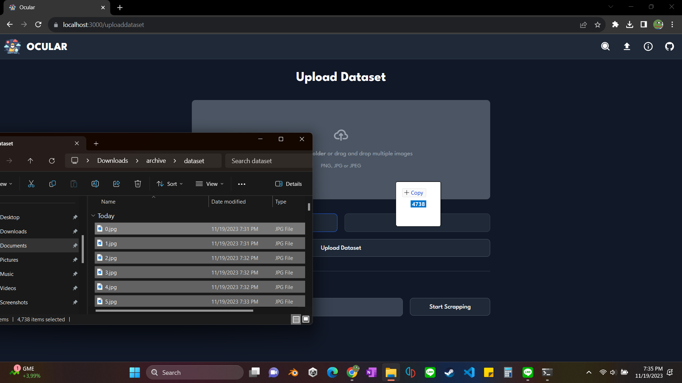
Task: Click the search icon in Ocular header
Action: point(605,46)
